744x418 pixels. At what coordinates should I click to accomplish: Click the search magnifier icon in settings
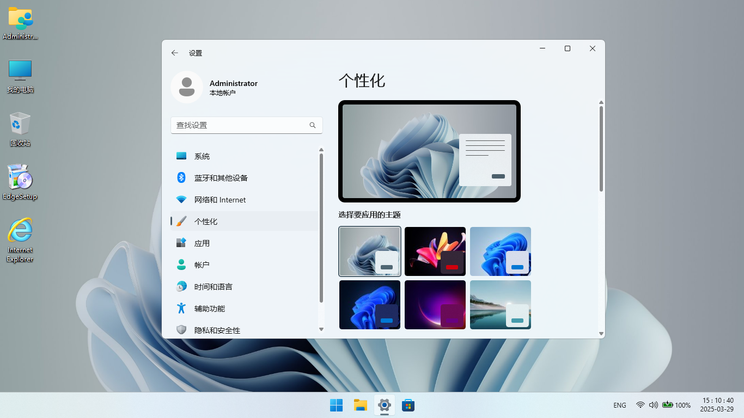click(x=313, y=125)
